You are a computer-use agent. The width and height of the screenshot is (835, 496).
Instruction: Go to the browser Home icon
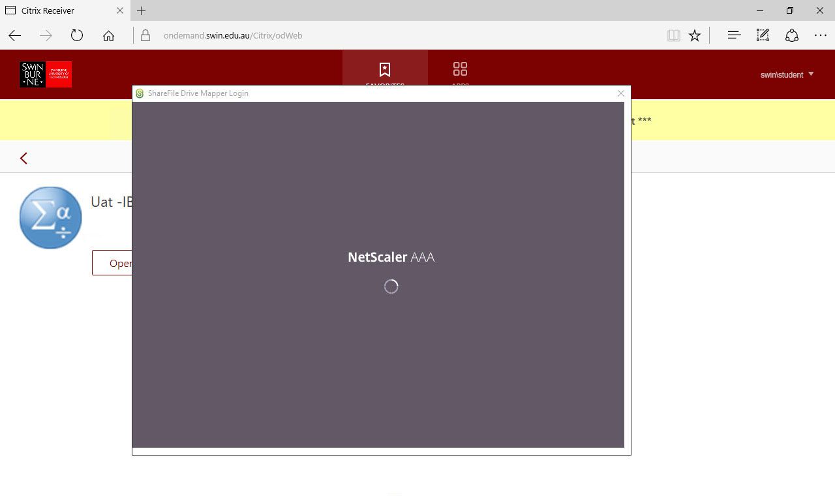(x=108, y=36)
